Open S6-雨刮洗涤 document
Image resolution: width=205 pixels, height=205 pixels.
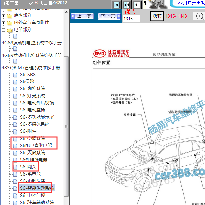(x=33, y=181)
